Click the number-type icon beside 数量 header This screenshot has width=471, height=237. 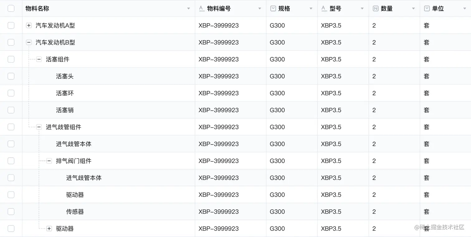[x=376, y=8]
